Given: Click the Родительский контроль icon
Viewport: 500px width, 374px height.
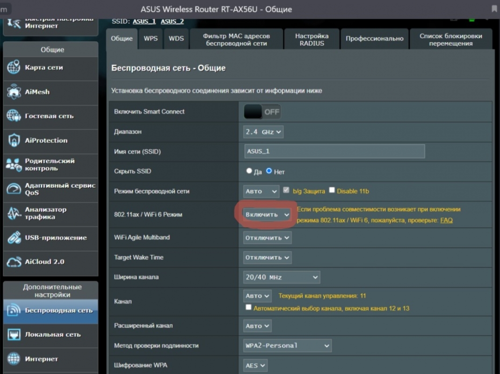Looking at the screenshot, I should point(14,165).
